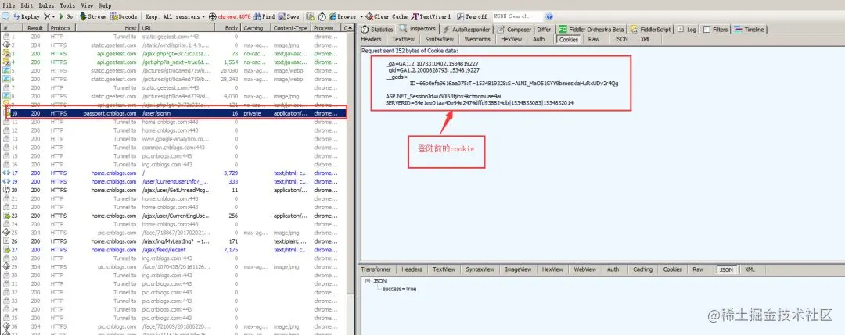Select the response ImageView tab
Screen dimensions: 845x335
click(x=518, y=269)
